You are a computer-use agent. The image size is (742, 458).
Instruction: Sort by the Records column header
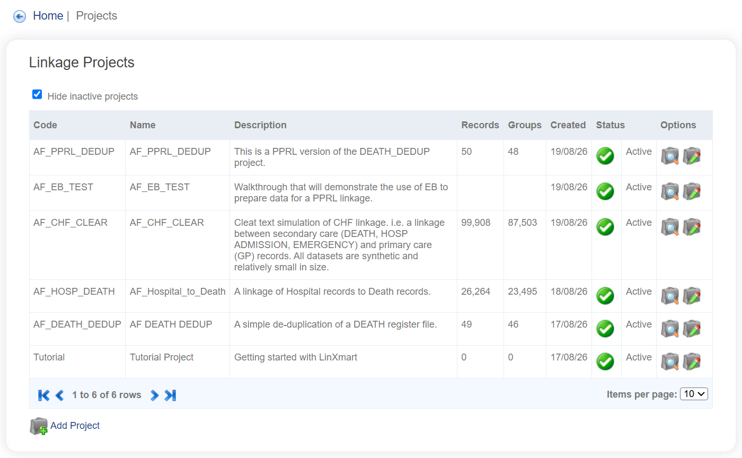[x=480, y=125]
